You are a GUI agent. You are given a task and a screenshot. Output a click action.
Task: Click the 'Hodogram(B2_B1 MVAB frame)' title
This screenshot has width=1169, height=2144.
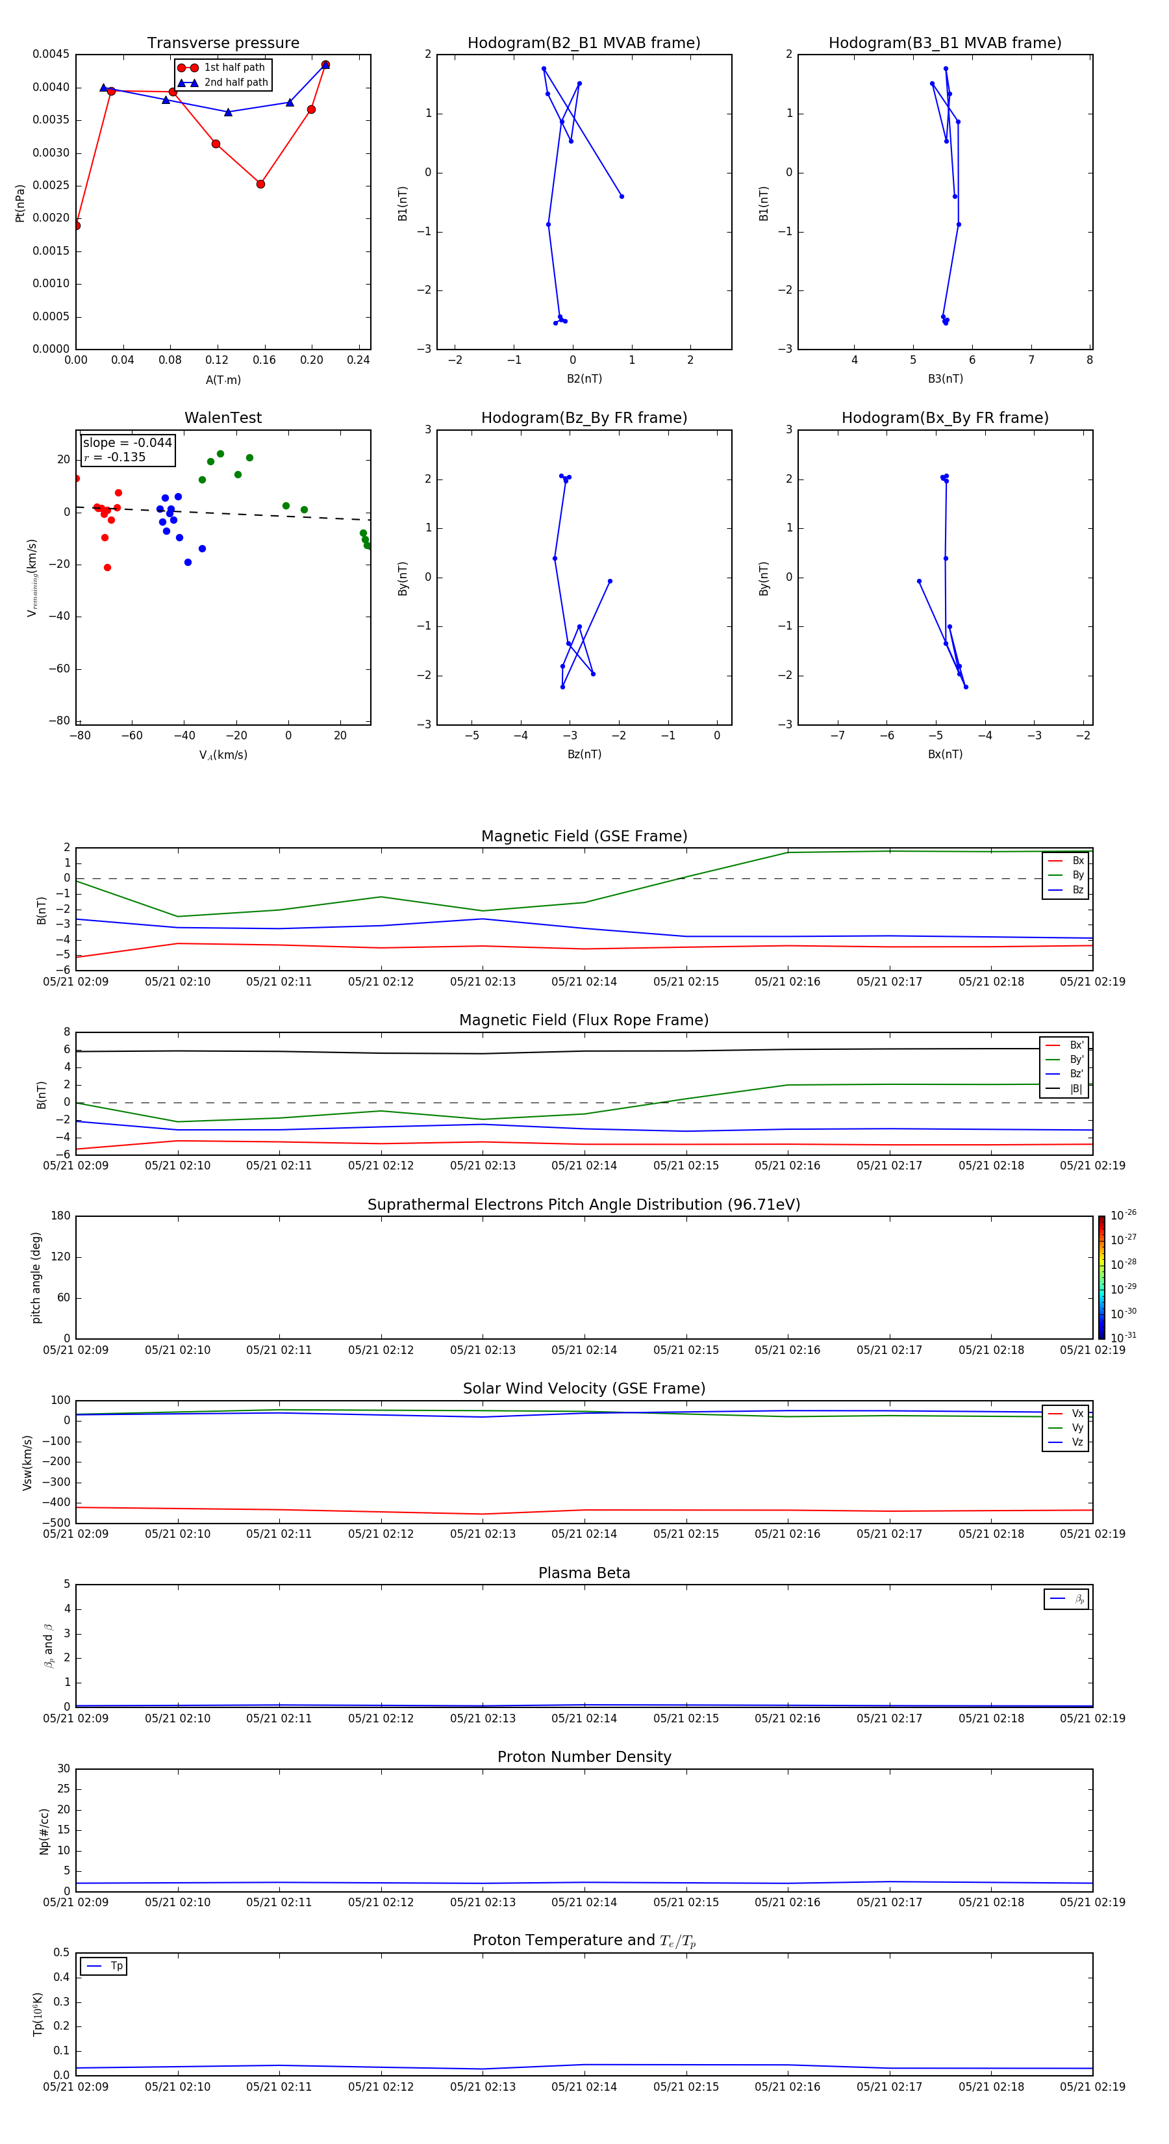tap(584, 42)
